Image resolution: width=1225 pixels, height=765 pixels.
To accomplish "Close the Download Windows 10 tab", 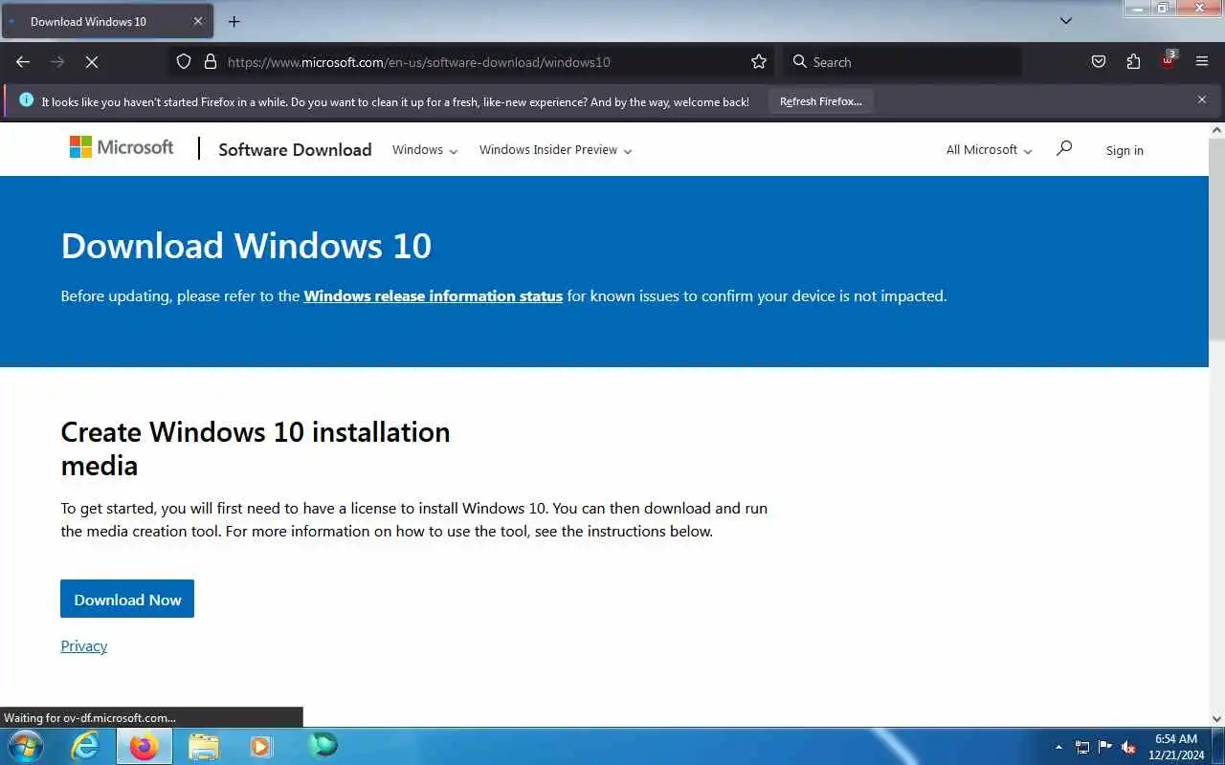I will point(198,21).
